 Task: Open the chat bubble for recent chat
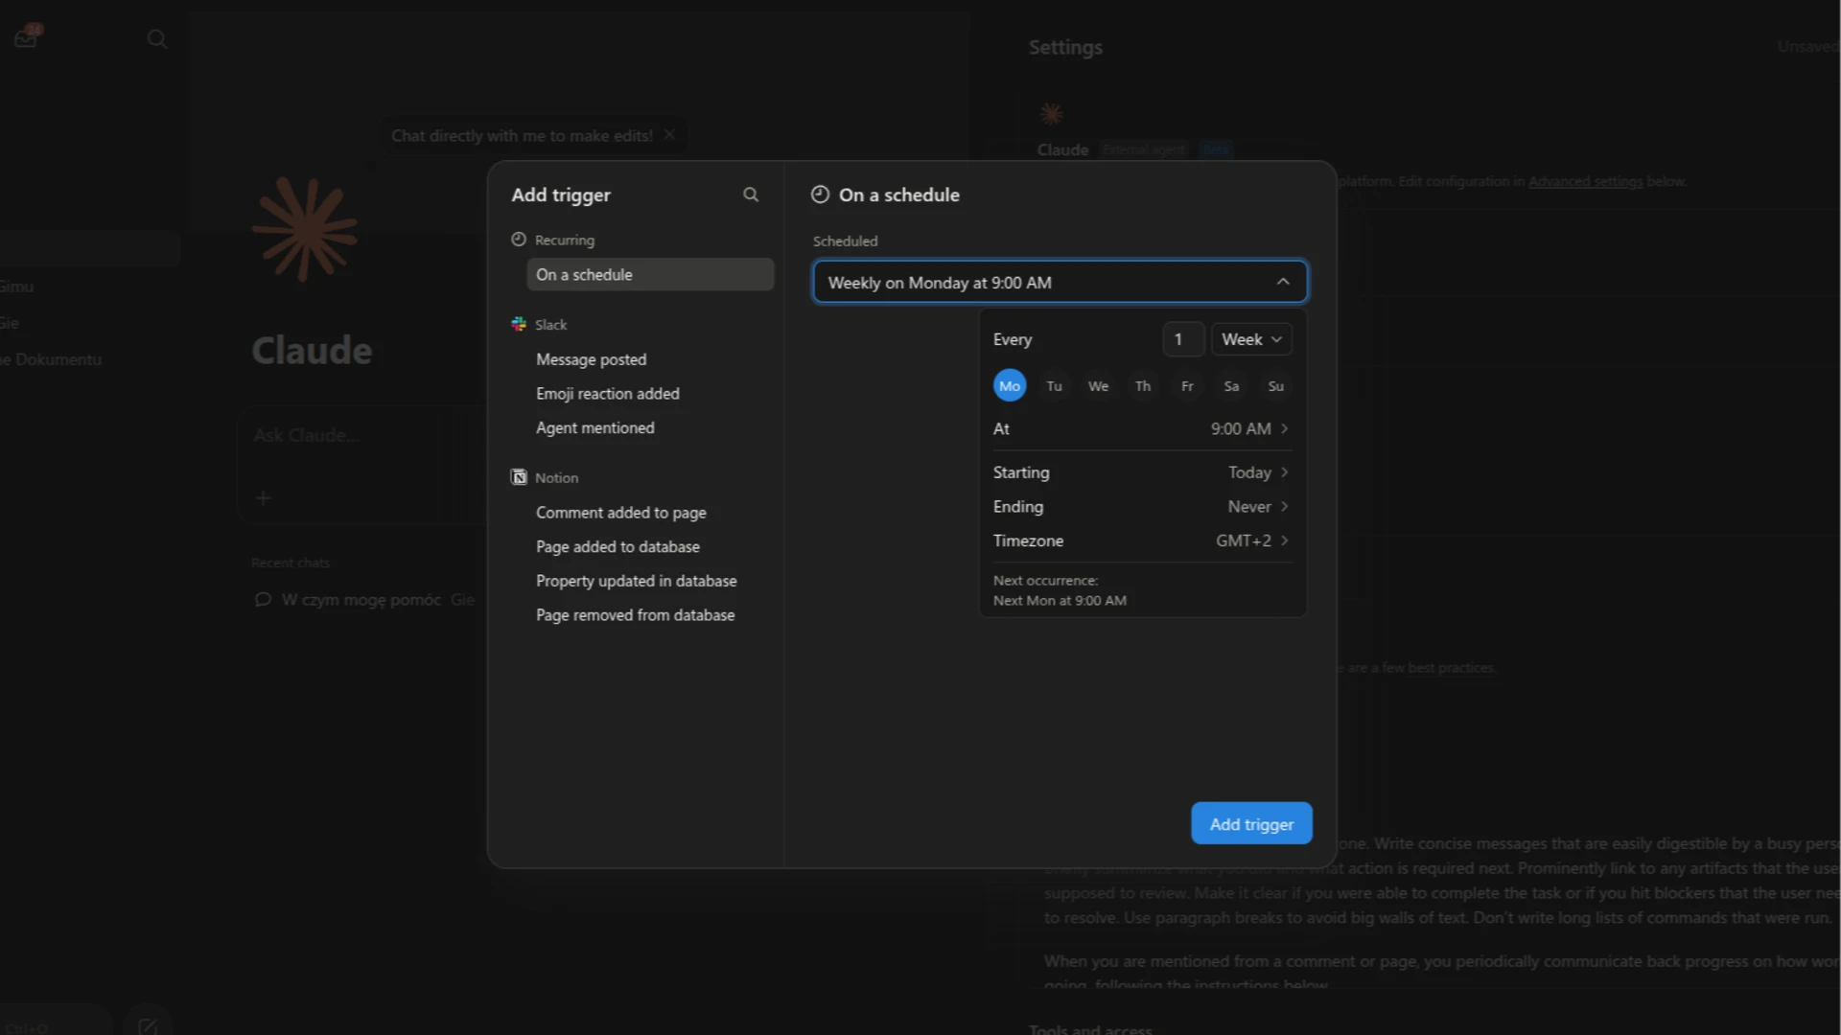(x=263, y=599)
